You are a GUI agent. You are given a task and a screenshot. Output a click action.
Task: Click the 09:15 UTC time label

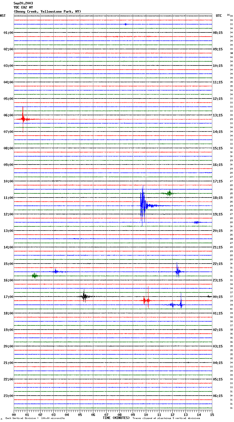coord(218,49)
